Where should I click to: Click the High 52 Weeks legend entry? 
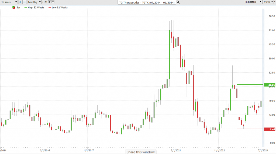point(34,8)
